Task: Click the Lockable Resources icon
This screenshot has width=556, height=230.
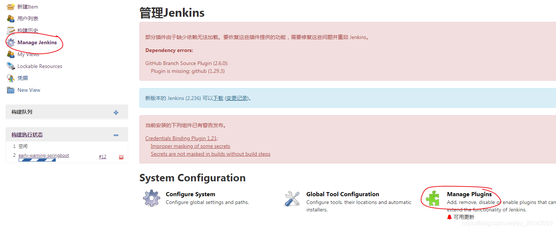Action: click(x=11, y=66)
